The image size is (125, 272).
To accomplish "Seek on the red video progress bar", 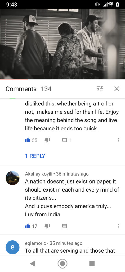I will (63, 79).
